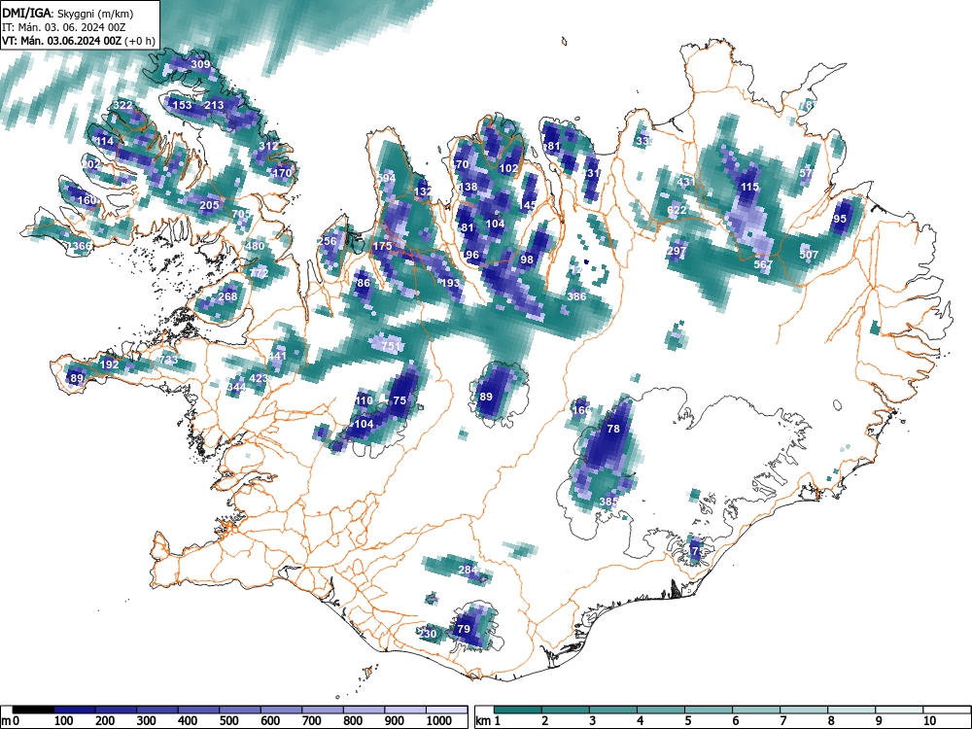This screenshot has width=972, height=729.
Task: Click the visibility value 33
Action: click(642, 141)
